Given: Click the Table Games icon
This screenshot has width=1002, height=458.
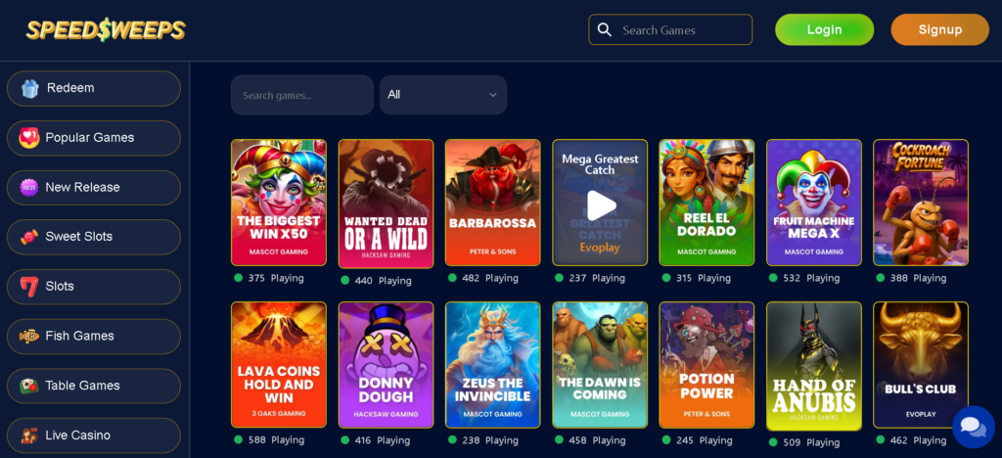Looking at the screenshot, I should pyautogui.click(x=29, y=386).
